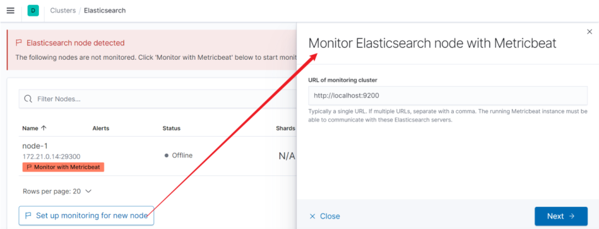Image resolution: width=599 pixels, height=229 pixels.
Task: Open the node-1 details link
Action: tap(35, 146)
